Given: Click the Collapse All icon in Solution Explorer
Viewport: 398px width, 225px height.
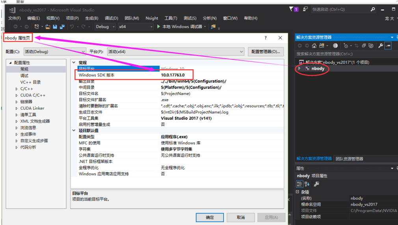Looking at the screenshot, I should [364, 46].
